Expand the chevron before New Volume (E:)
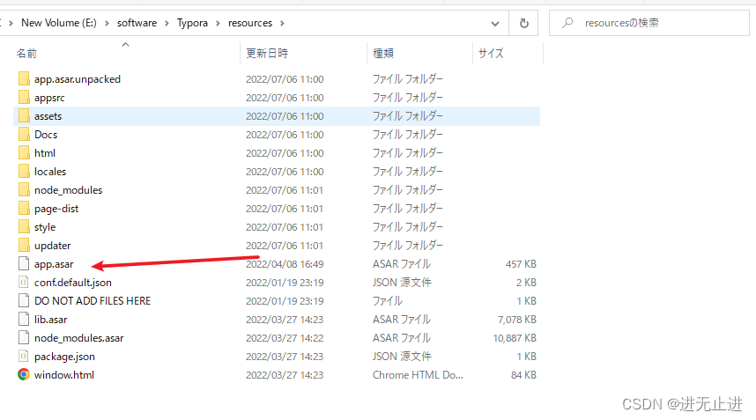Viewport: 756px width, 420px height. 11,23
